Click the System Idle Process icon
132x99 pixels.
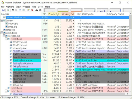pyautogui.click(x=4, y=17)
